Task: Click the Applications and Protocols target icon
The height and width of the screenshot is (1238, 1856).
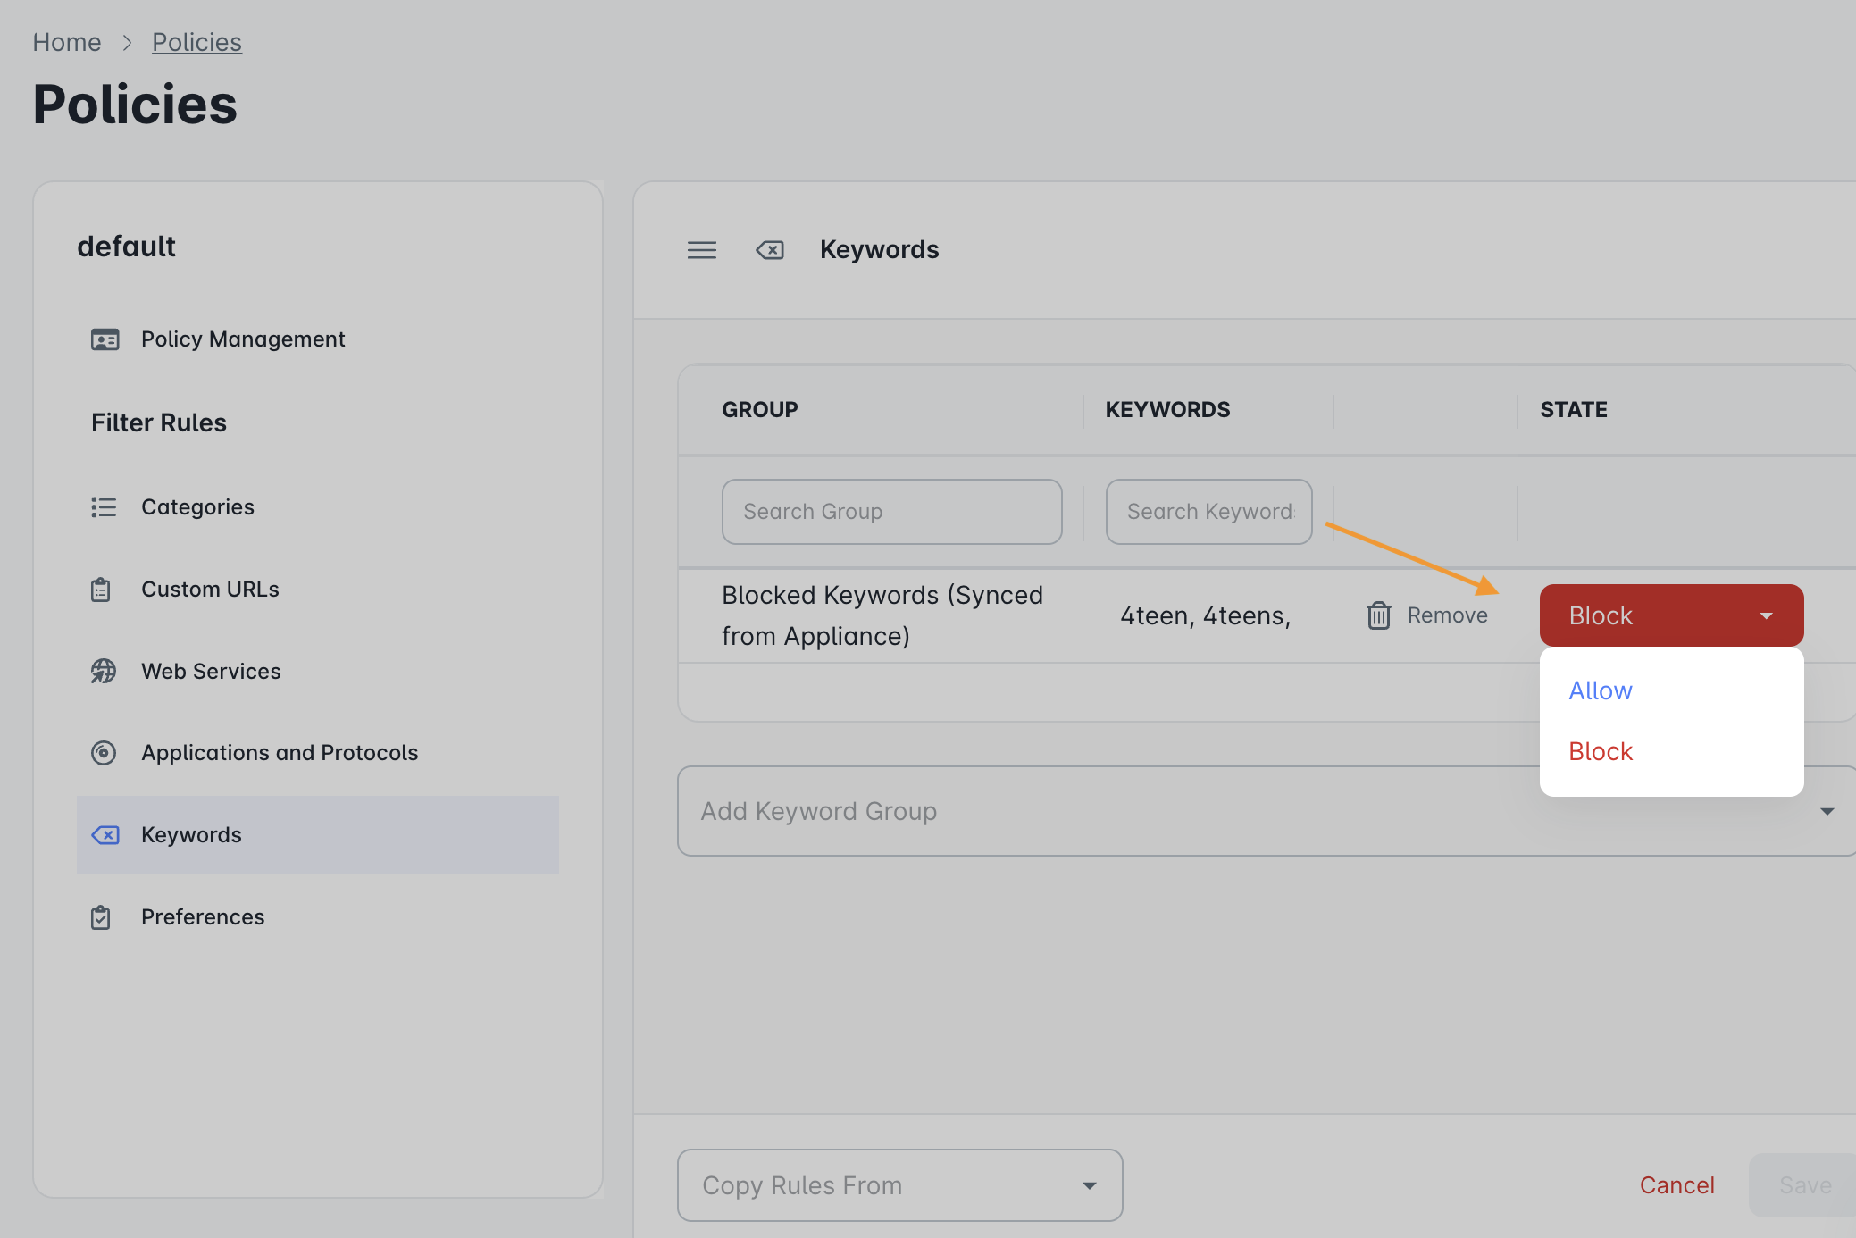Action: pyautogui.click(x=104, y=753)
